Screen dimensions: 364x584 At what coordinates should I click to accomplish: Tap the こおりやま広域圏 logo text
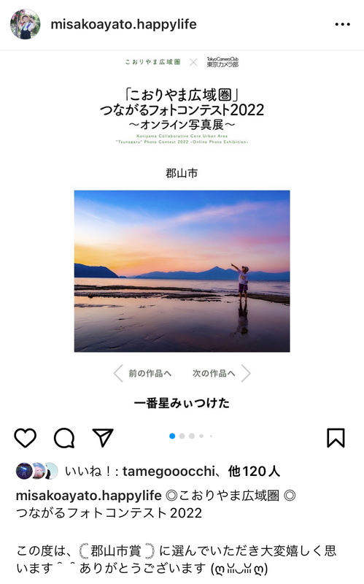coord(152,62)
